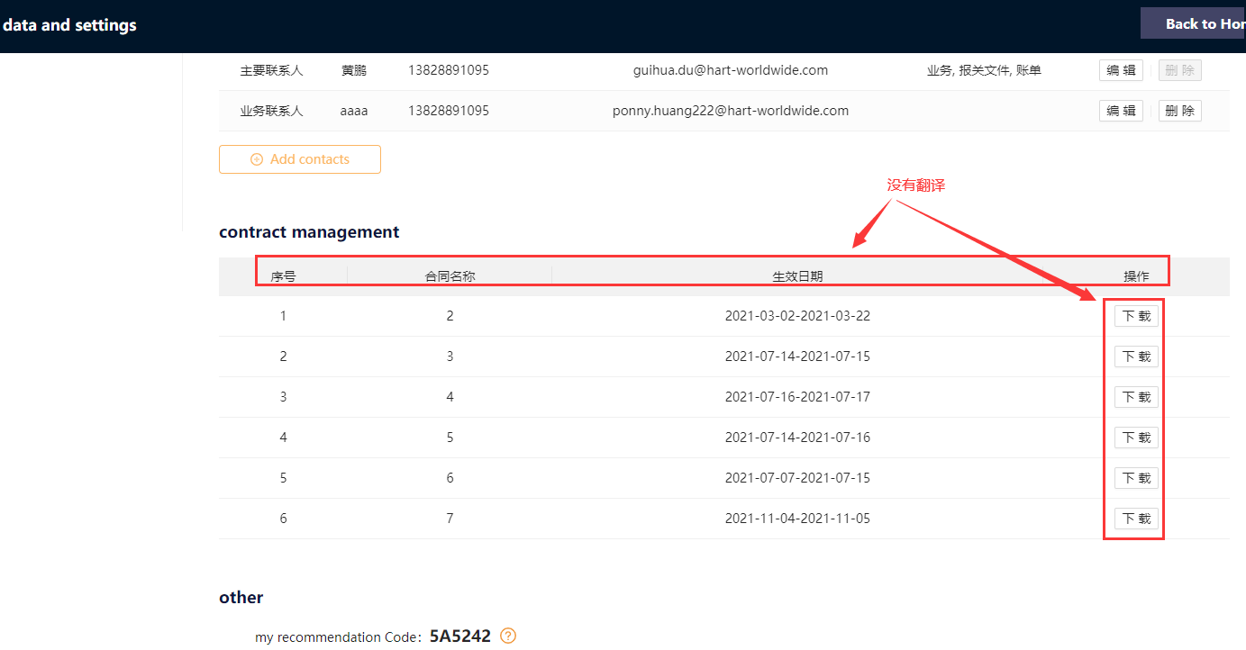
Task: Click the 生效日期 column header
Action: pyautogui.click(x=797, y=276)
